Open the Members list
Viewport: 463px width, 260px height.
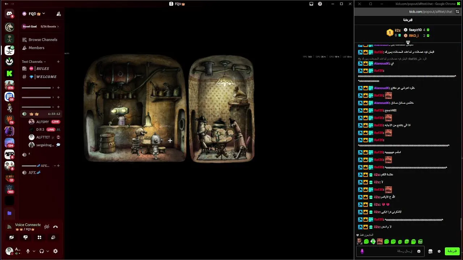(x=33, y=48)
